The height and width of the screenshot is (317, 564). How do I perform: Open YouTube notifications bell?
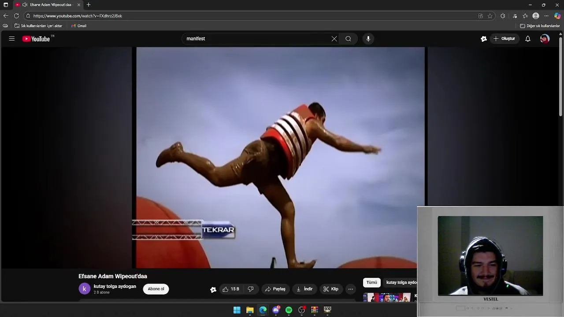(x=527, y=39)
